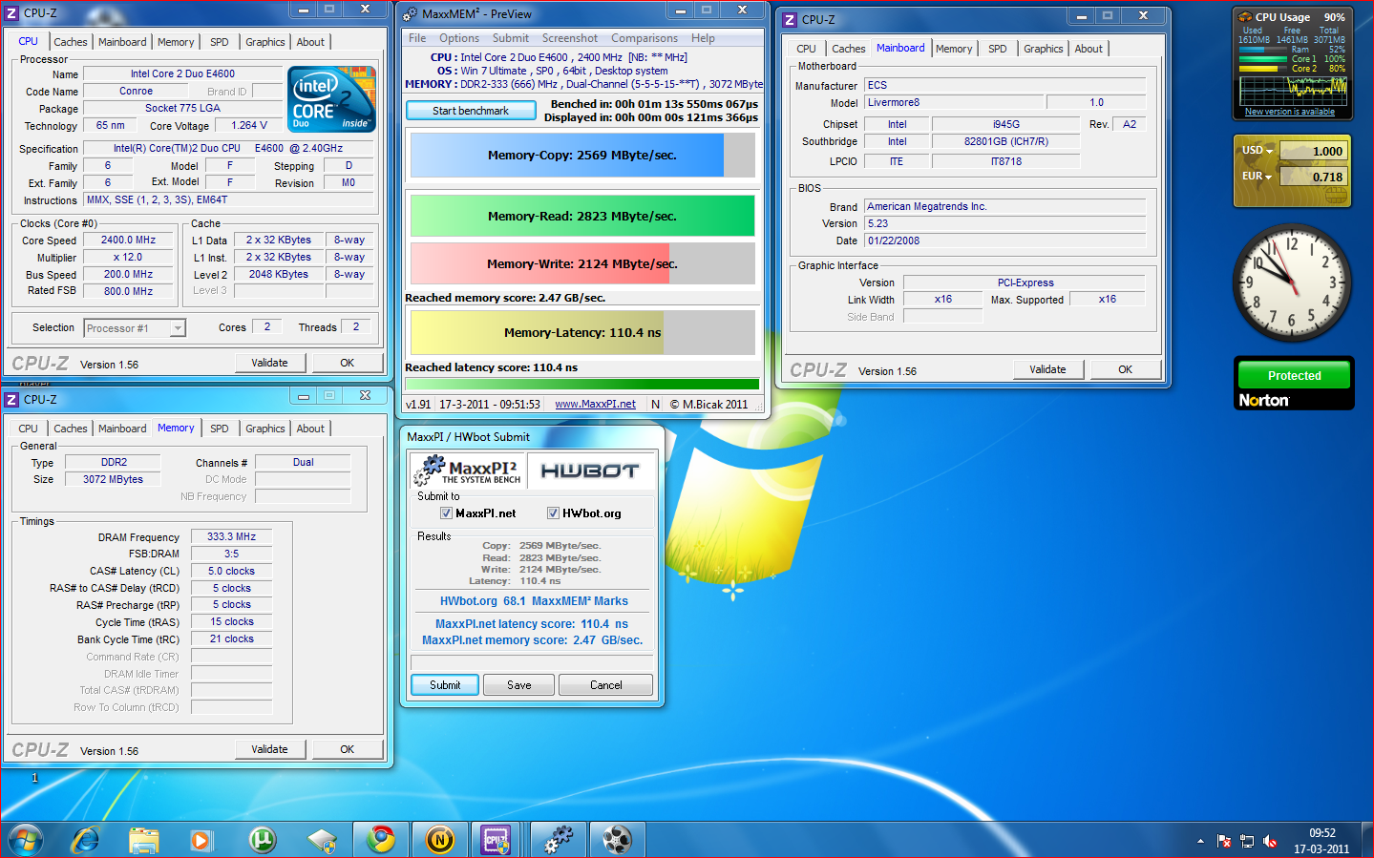Click the MaxxMEM gears taskbar icon
This screenshot has width=1374, height=858.
(560, 840)
